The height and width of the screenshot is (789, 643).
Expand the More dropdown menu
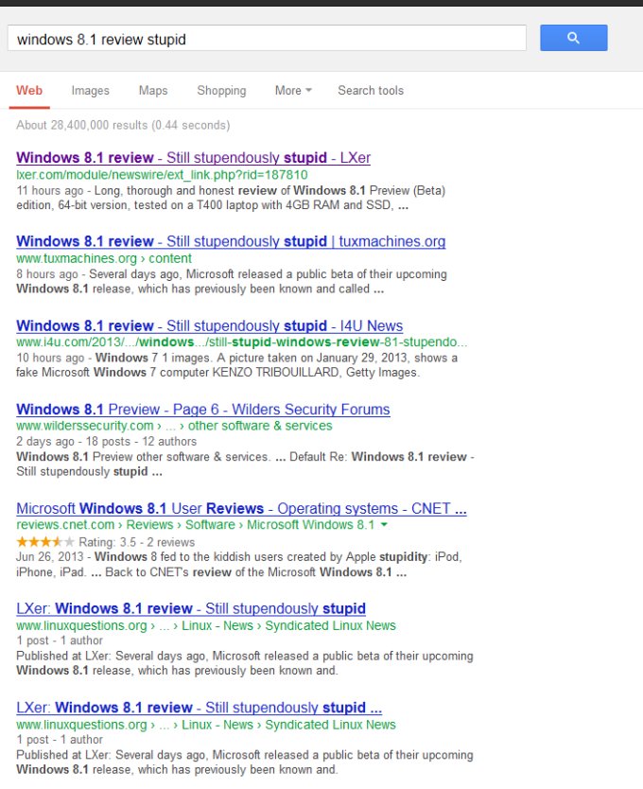(x=293, y=91)
